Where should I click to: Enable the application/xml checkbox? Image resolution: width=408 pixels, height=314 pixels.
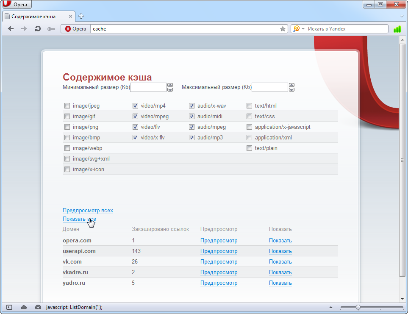[x=249, y=137]
